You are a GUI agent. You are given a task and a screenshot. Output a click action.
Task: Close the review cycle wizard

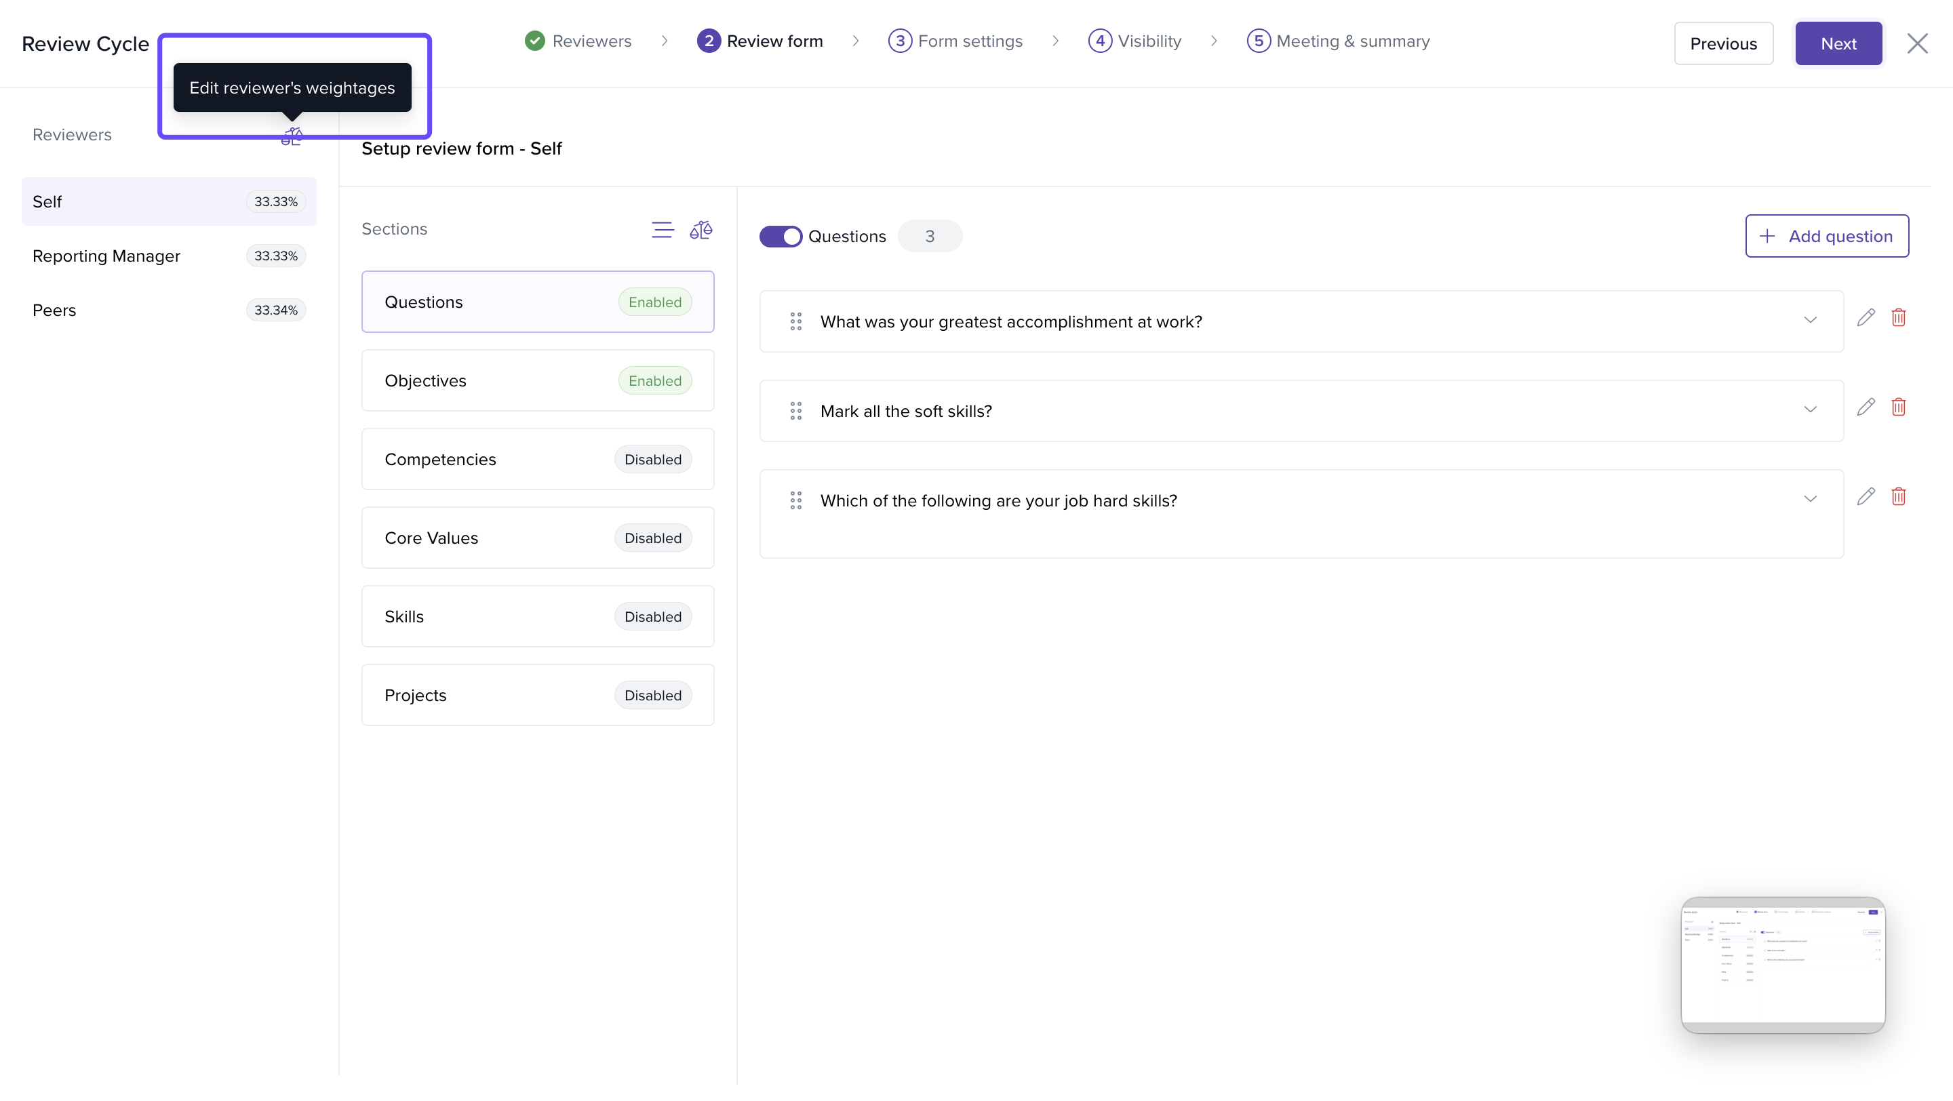point(1917,44)
